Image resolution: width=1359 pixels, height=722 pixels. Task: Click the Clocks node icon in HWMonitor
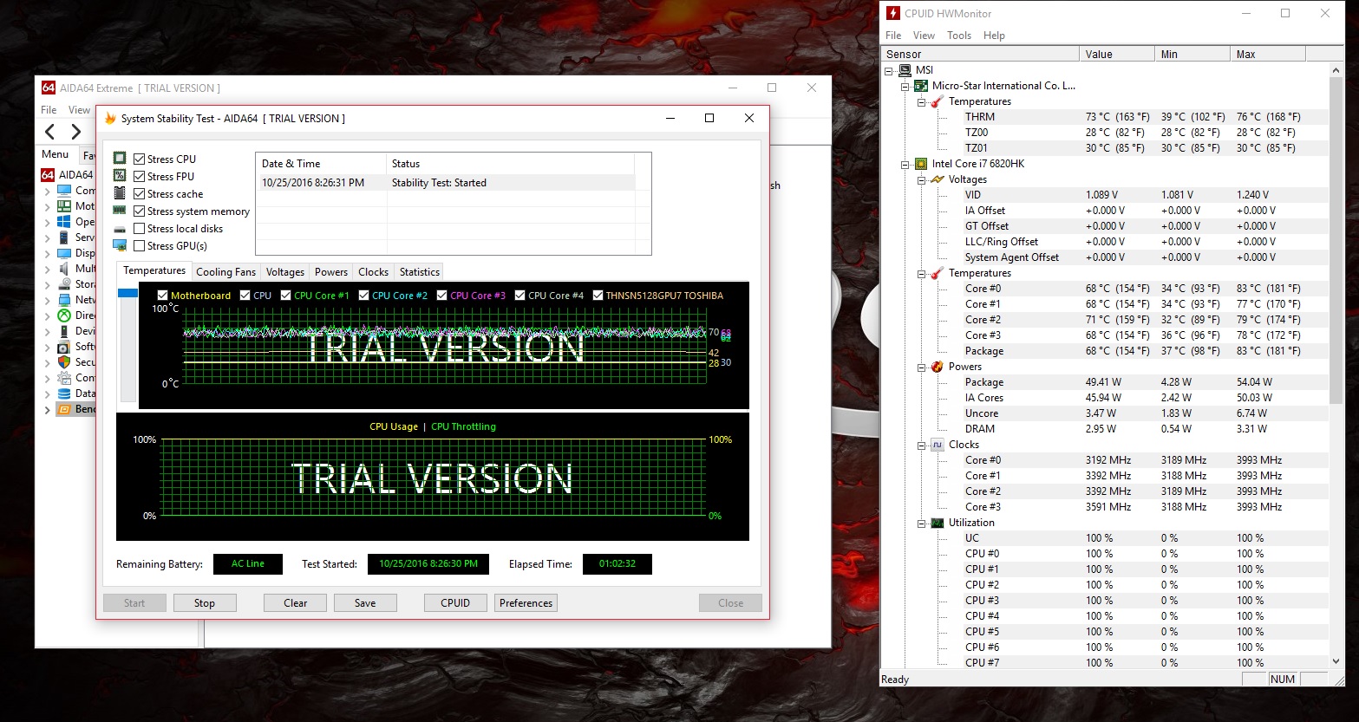pyautogui.click(x=937, y=445)
